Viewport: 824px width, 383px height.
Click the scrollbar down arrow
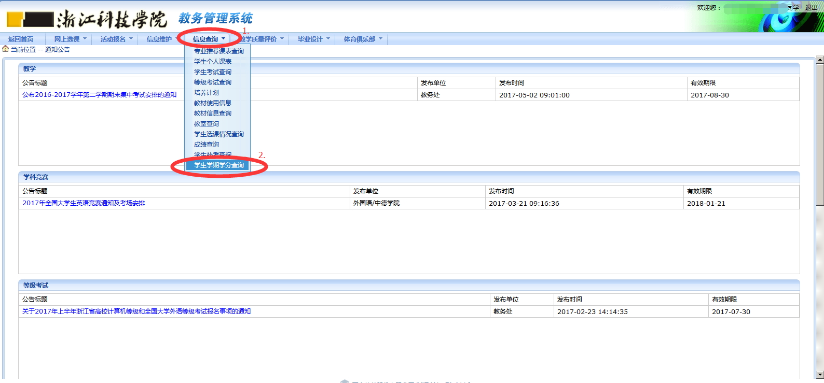point(820,375)
